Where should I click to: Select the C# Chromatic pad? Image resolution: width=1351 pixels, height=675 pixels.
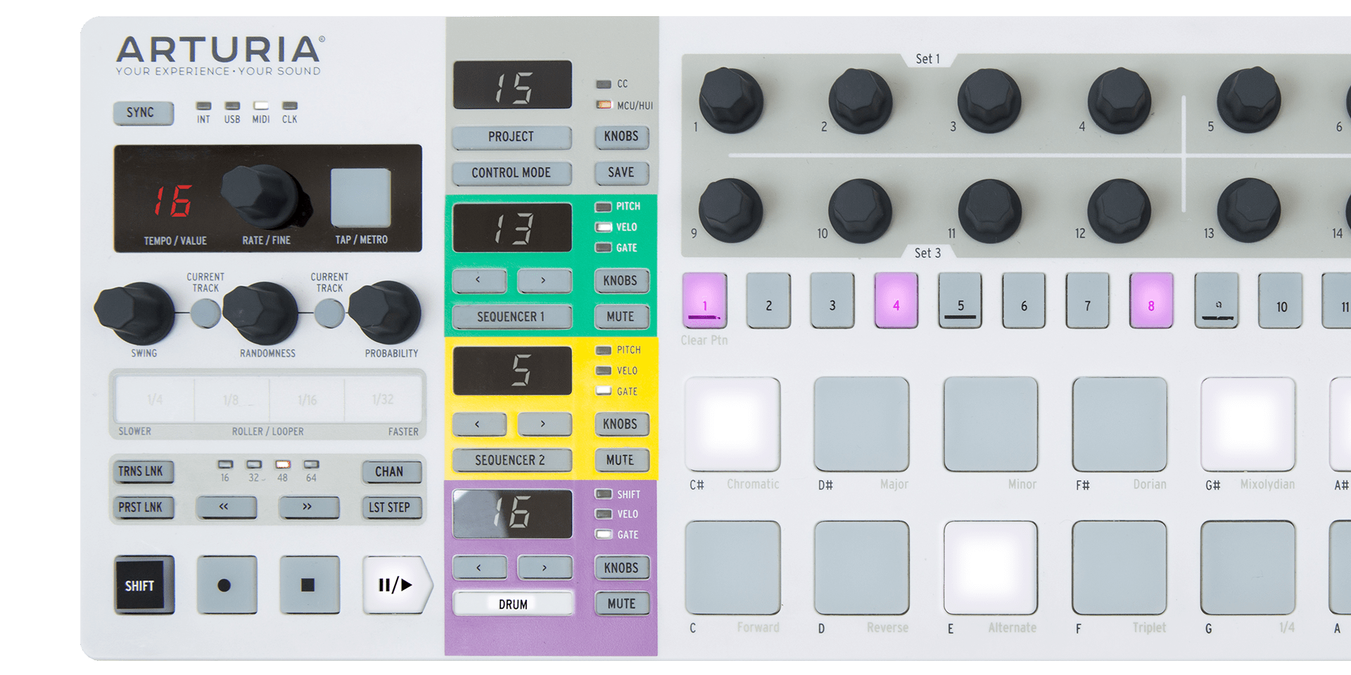[732, 424]
